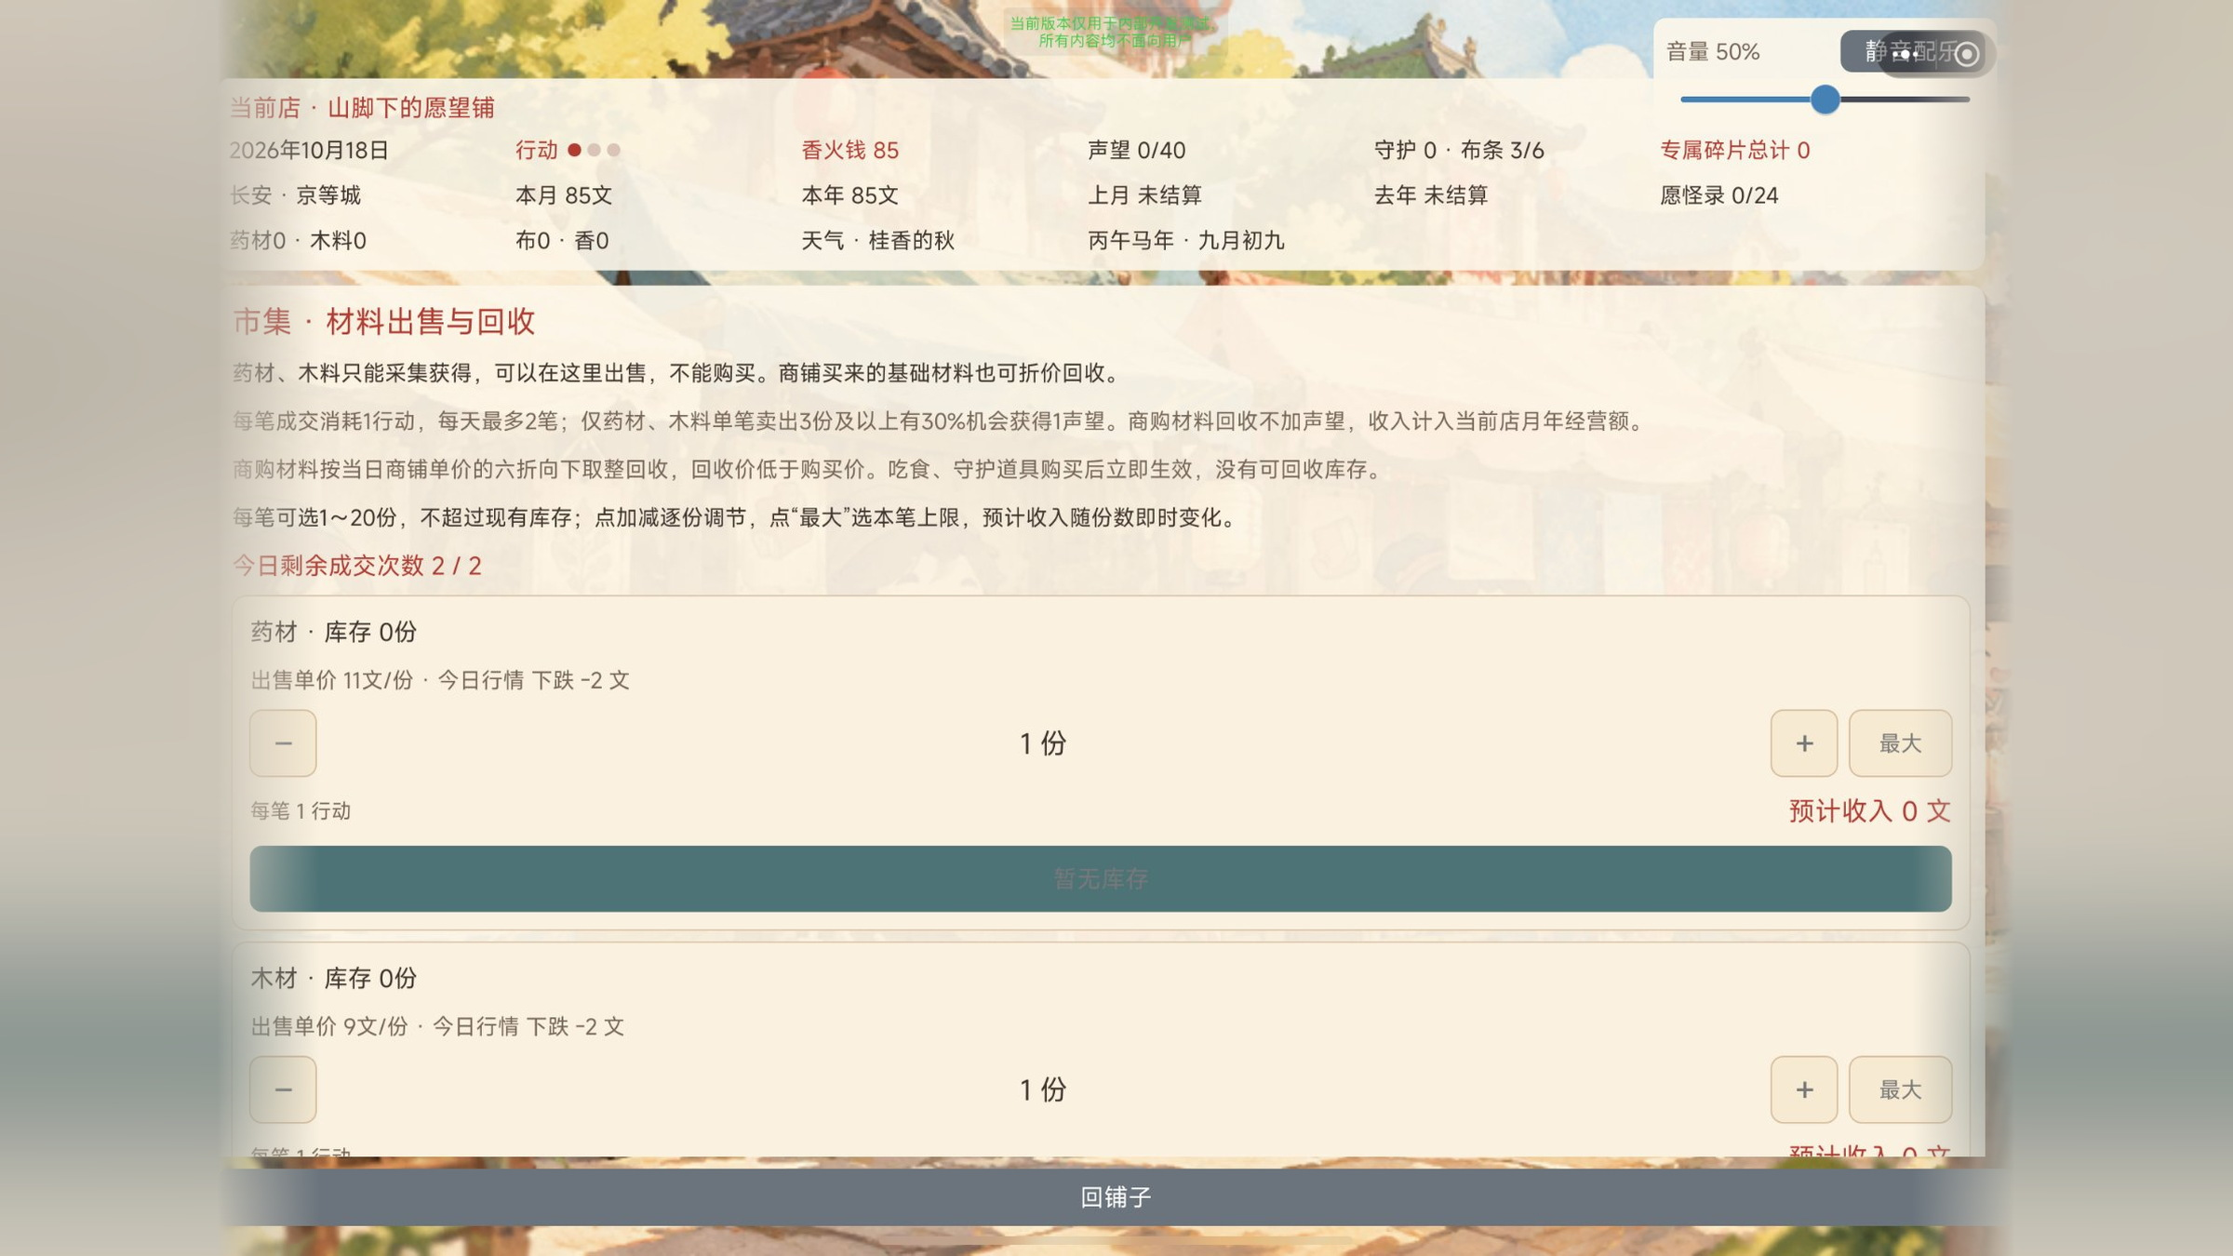Screen dimensions: 2233x1256
Task: Click the 木材 quantity value 1 份
Action: [x=1043, y=1089]
